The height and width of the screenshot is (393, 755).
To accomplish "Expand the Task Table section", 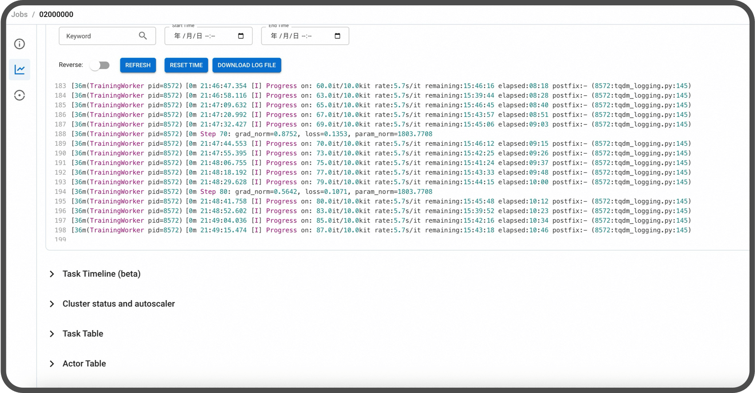I will coord(83,334).
